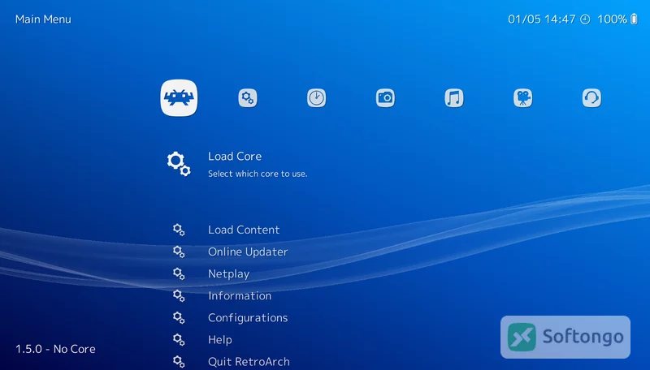Click the '1.5.0 - No Core' version text
650x370 pixels.
[x=55, y=349]
